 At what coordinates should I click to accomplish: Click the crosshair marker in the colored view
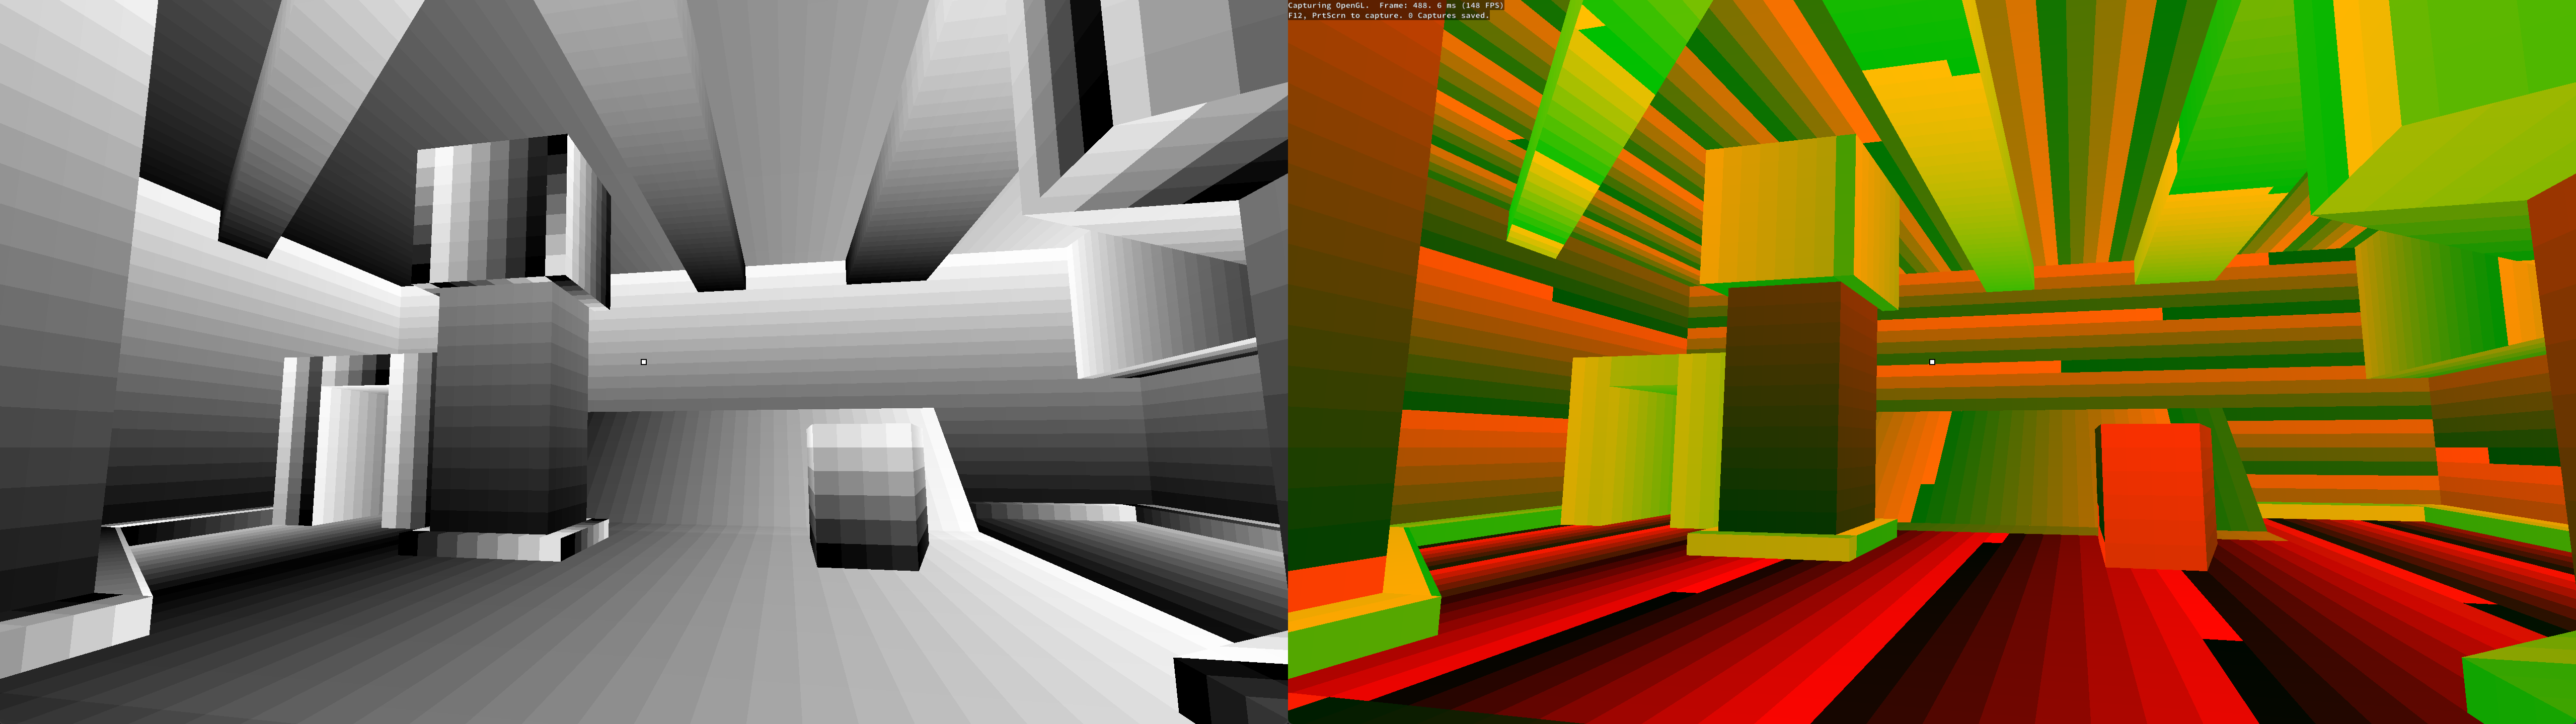[1931, 361]
